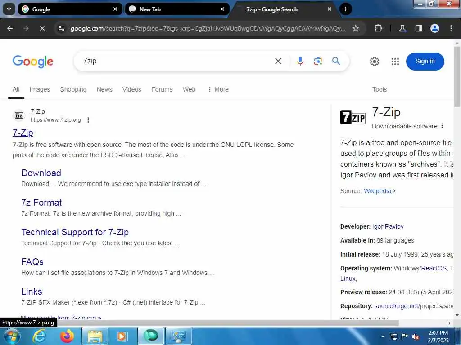Open Chrome three-dot menu
This screenshot has width=461, height=345.
[x=451, y=28]
